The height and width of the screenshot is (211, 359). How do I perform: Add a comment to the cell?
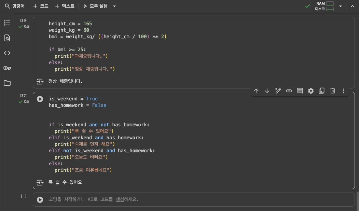[x=300, y=91]
